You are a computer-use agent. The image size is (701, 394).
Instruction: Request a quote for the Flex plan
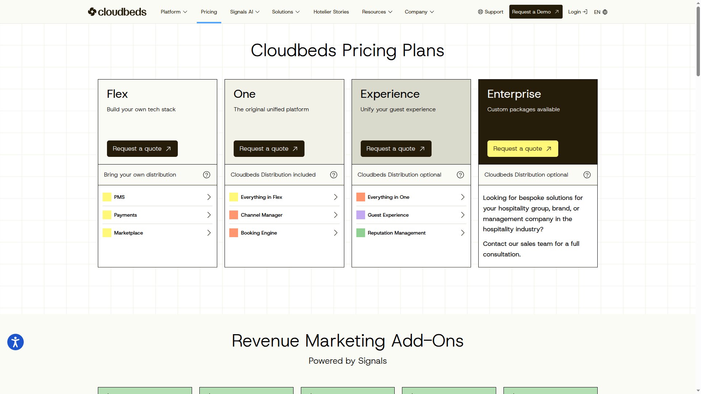click(x=142, y=148)
